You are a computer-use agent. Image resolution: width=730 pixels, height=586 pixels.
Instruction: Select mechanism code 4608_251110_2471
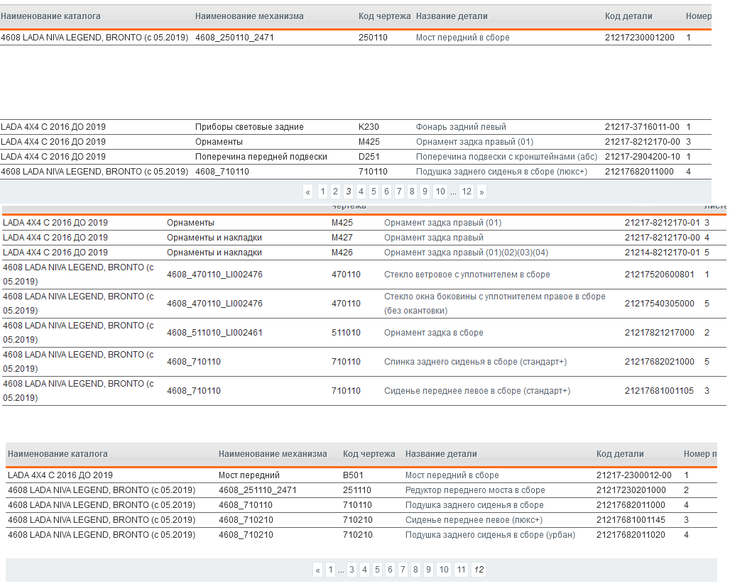pyautogui.click(x=258, y=490)
